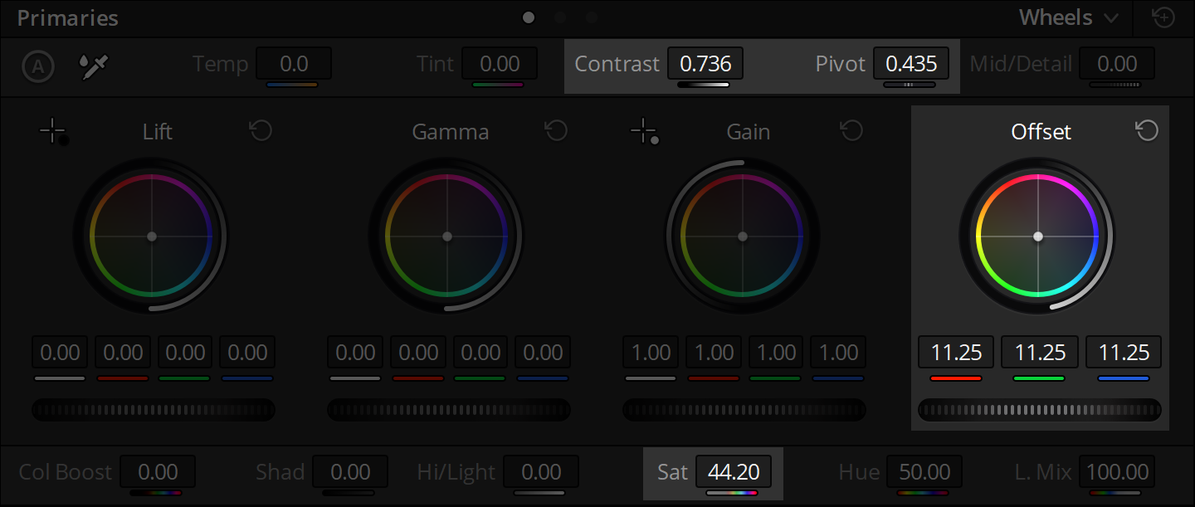Click Lift blue channel value
Screen dimensions: 1195x507
[247, 353]
